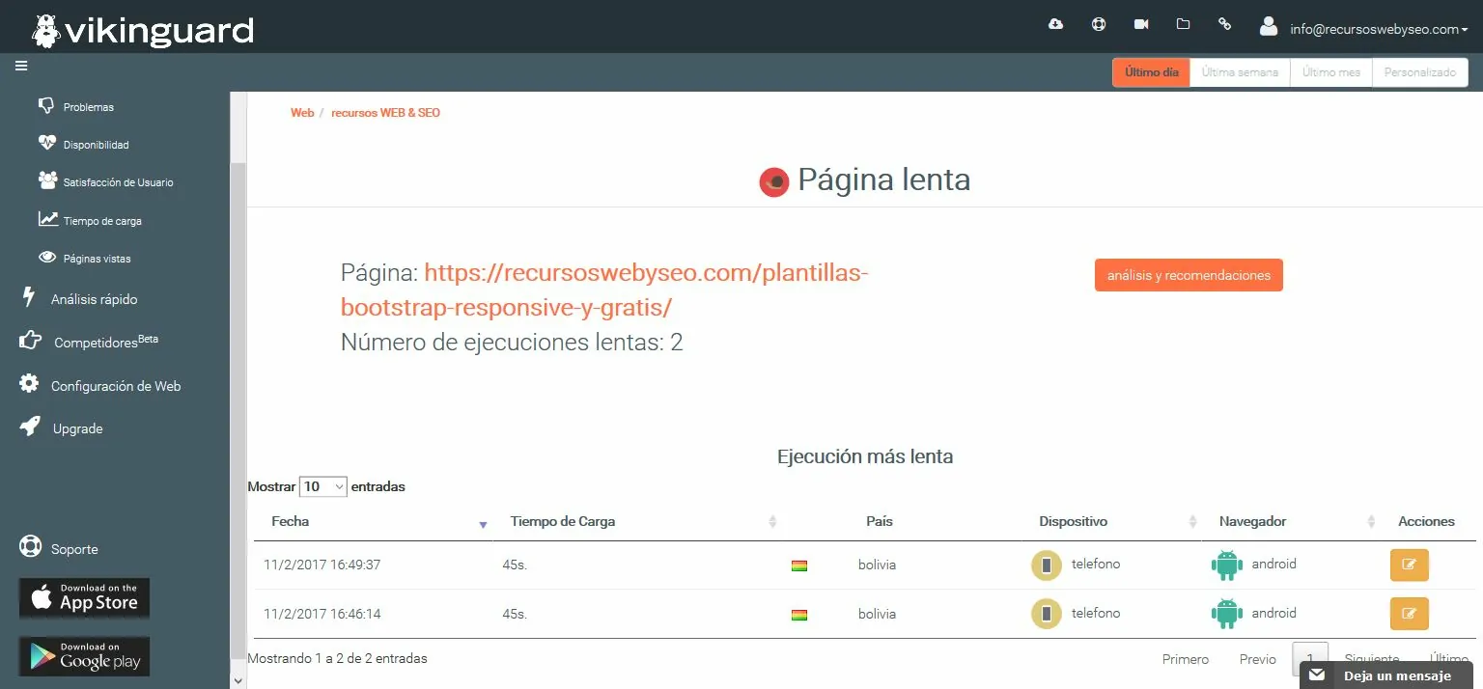
Task: Sort table by Navegador column
Action: coord(1292,521)
